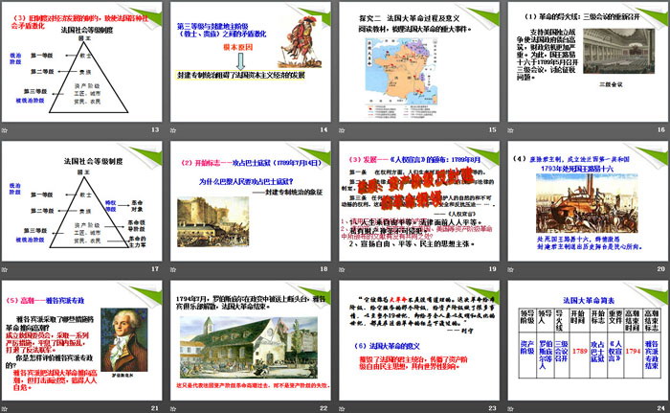
Task: Click slide number label "15"
Action: click(x=493, y=129)
